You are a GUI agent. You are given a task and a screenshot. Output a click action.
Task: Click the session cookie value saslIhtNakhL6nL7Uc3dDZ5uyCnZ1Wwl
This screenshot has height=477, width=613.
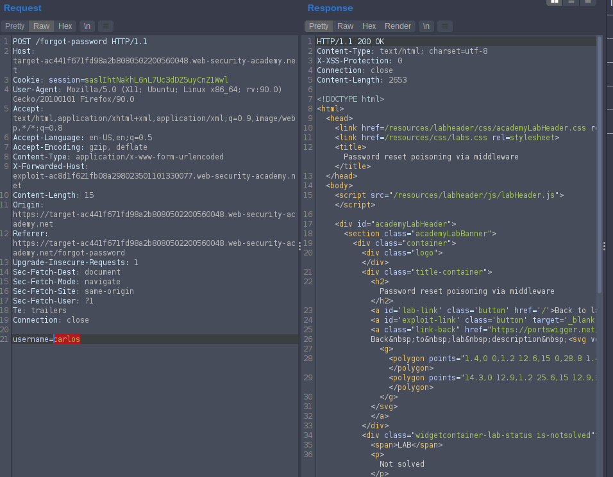tap(156, 80)
